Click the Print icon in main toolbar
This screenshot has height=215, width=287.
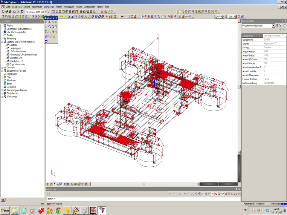[81, 12]
